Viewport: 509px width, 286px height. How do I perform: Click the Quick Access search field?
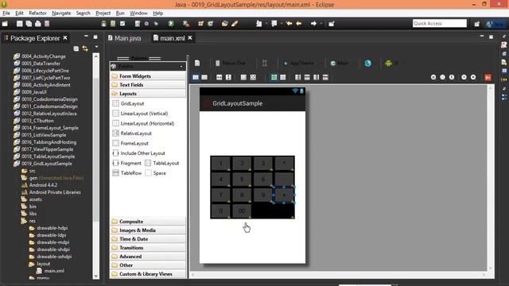pos(440,23)
